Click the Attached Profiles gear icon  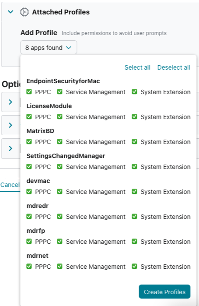tap(24, 12)
